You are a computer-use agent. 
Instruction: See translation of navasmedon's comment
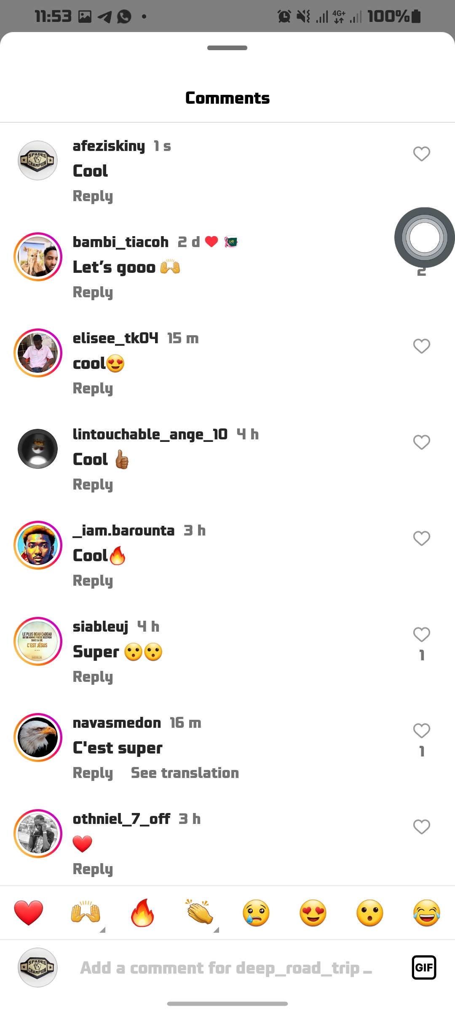pos(185,773)
